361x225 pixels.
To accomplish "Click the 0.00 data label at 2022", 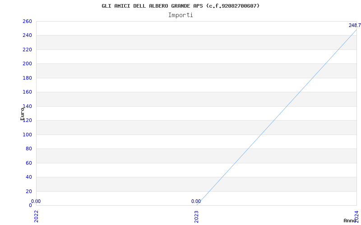I will click(x=36, y=201).
